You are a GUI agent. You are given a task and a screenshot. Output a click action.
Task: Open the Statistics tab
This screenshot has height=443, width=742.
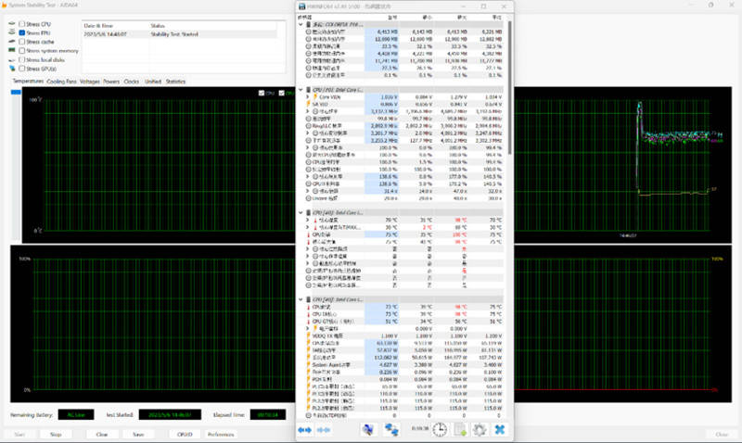point(175,82)
